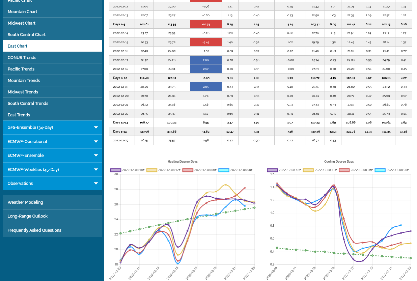Click the blue 2.57 cell for 2022-12-18
Screen dimensions: 417x281
coord(206,69)
